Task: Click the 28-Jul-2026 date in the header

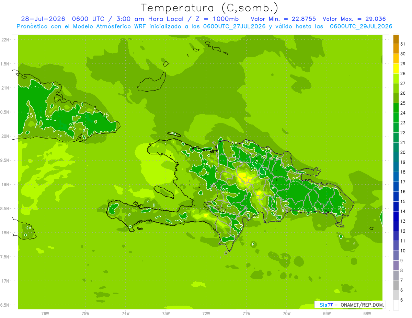Action: pyautogui.click(x=42, y=19)
